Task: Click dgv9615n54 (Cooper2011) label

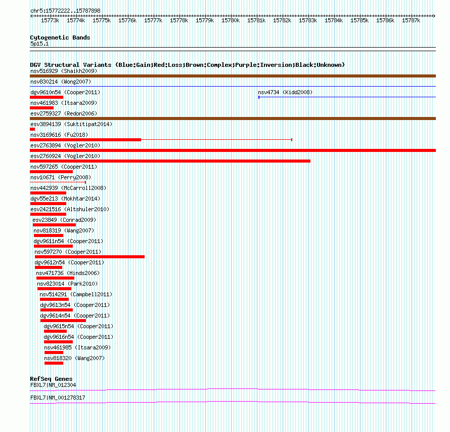Action: click(x=78, y=326)
